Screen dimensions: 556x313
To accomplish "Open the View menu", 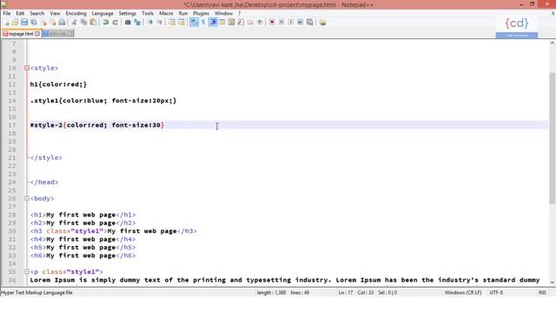I will (55, 14).
